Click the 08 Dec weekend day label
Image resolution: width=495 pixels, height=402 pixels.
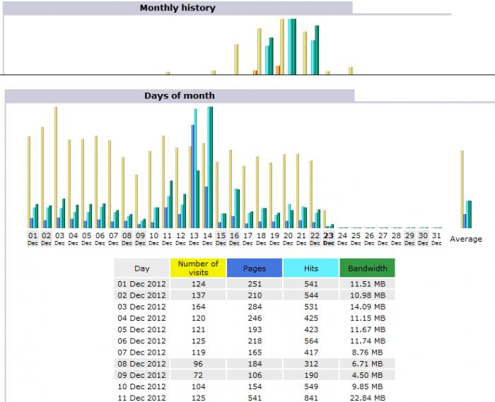[x=127, y=238]
